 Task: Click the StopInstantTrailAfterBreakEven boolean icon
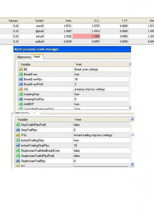18,151
